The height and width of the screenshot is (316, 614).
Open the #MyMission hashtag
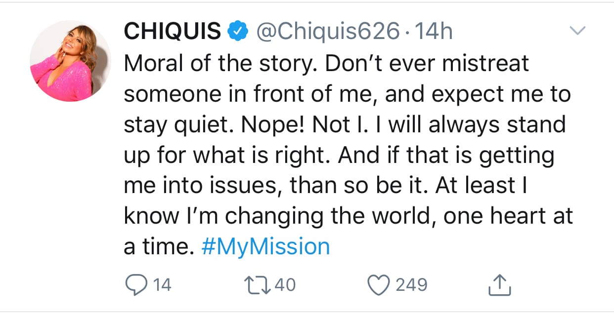[x=265, y=246]
